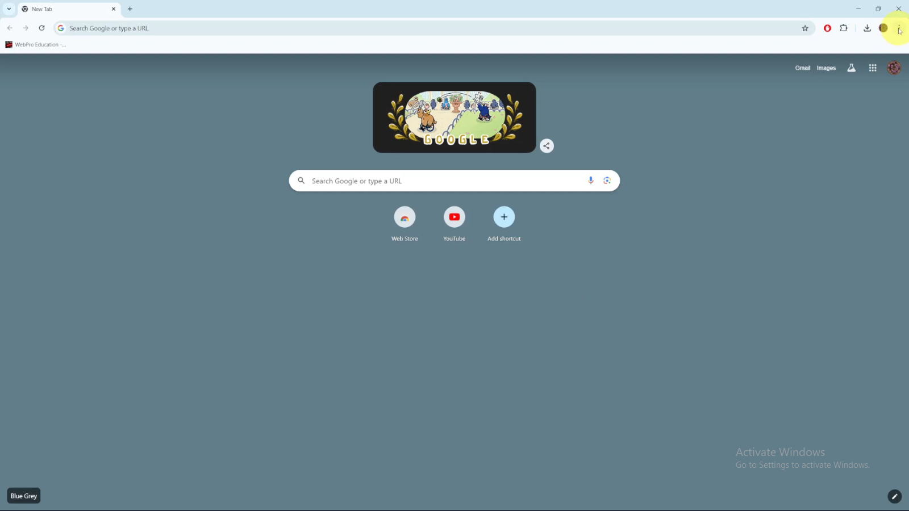Viewport: 909px width, 511px height.
Task: Restore down the Chrome window
Action: click(878, 9)
